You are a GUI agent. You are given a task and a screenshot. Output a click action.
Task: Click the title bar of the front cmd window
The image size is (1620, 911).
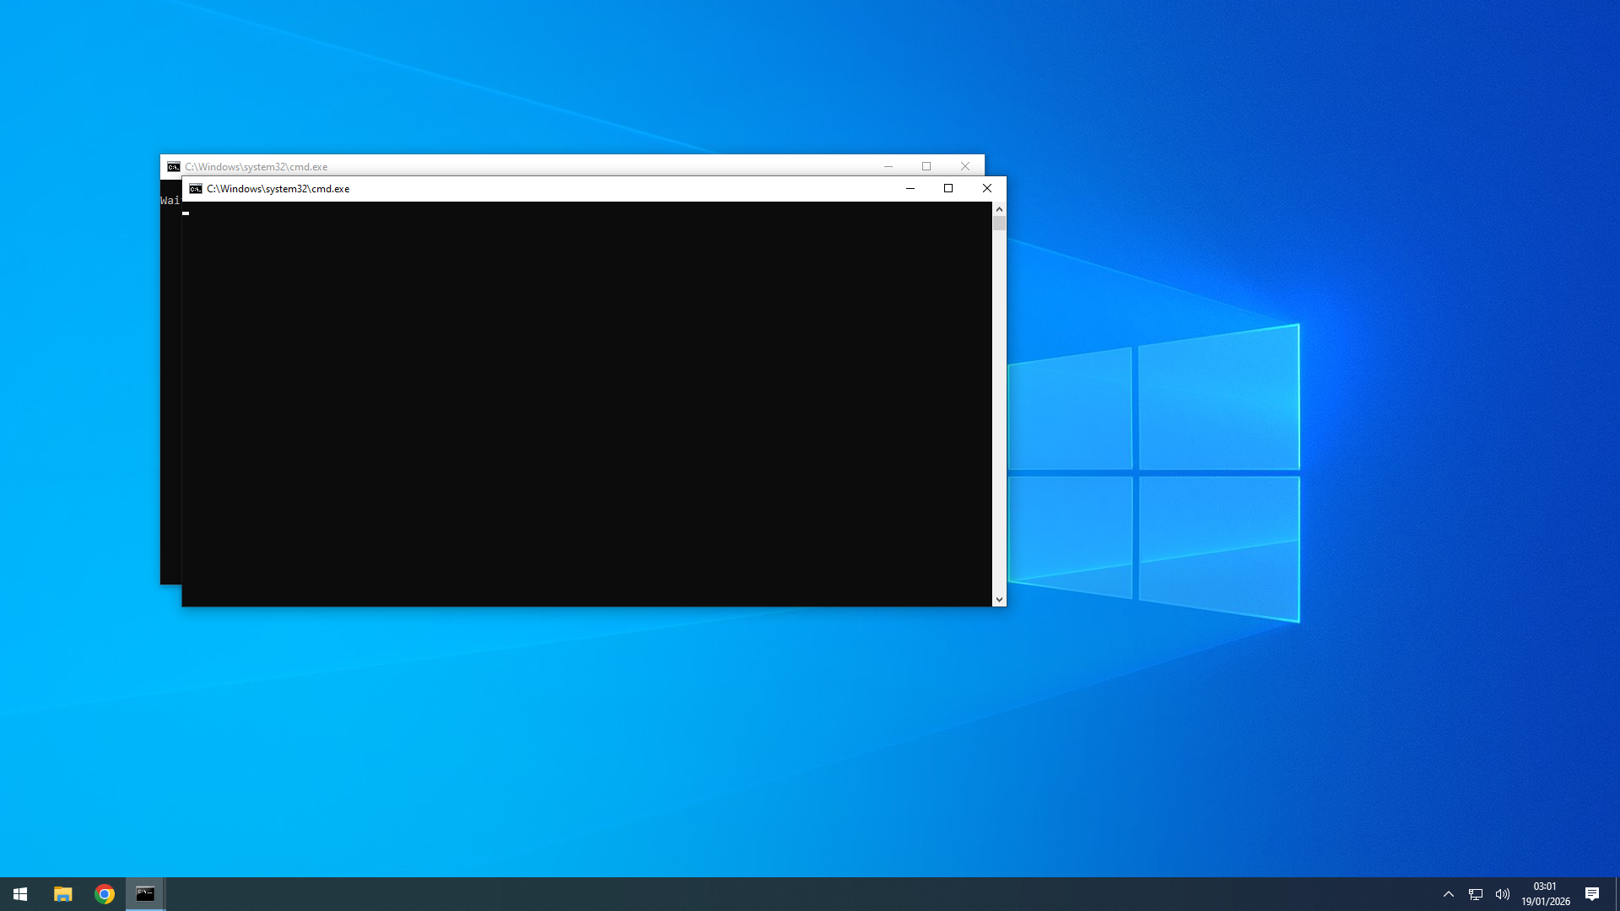pos(548,189)
